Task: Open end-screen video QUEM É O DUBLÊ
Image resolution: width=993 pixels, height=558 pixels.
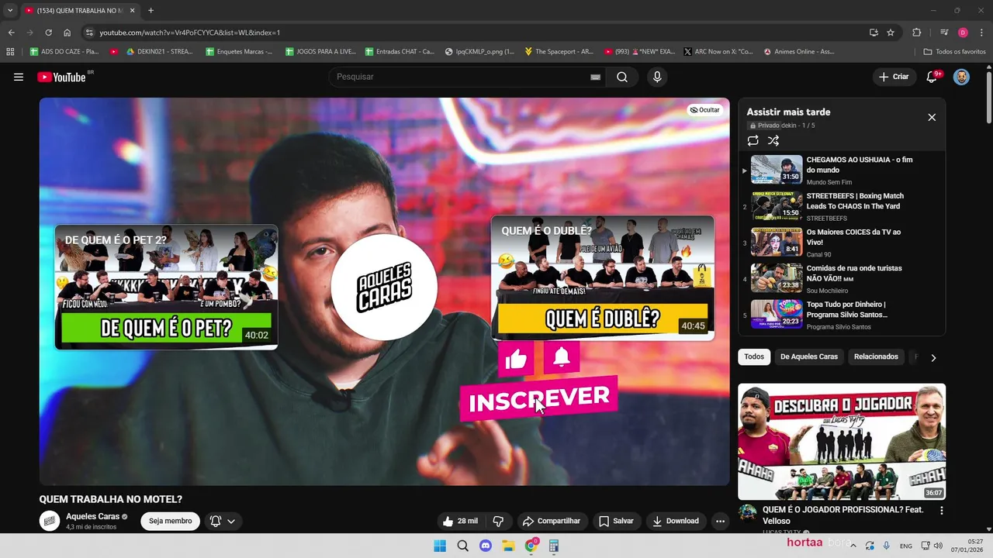Action: [603, 277]
